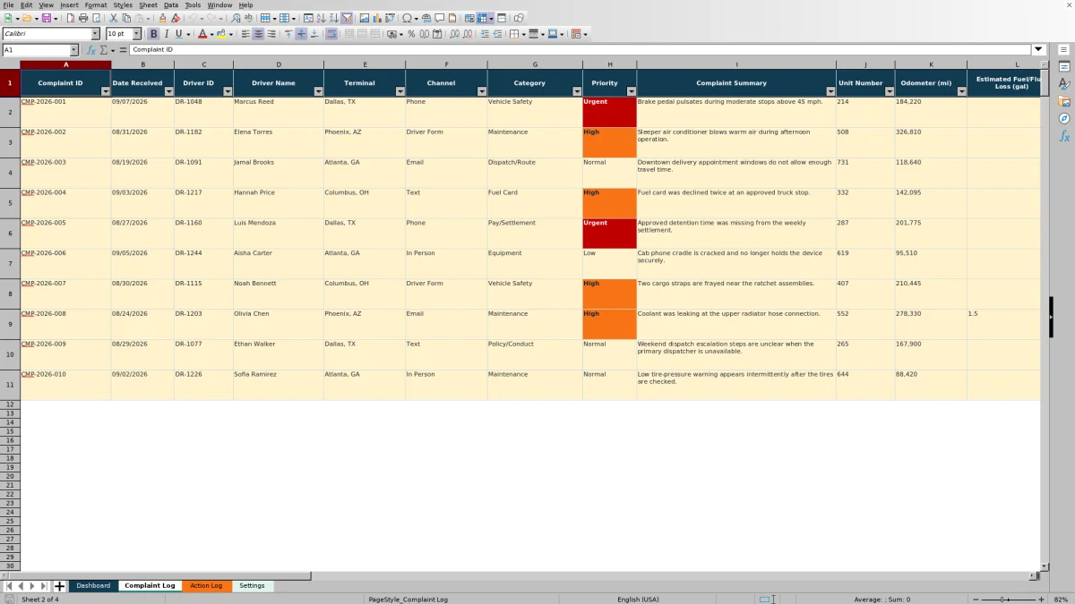Open the sidebar Properties icon
Screen dimensions: 1075x604
pyautogui.click(x=1064, y=66)
